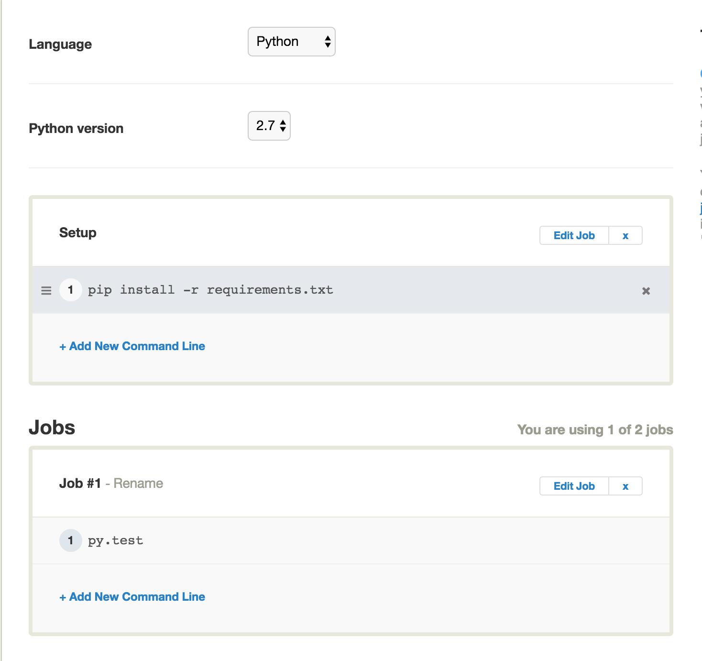
Task: Click Edit Job for Job #1
Action: click(x=574, y=486)
